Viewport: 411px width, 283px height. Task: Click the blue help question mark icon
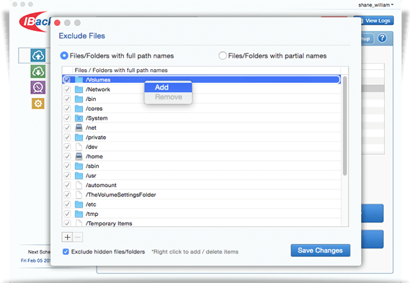(x=382, y=38)
